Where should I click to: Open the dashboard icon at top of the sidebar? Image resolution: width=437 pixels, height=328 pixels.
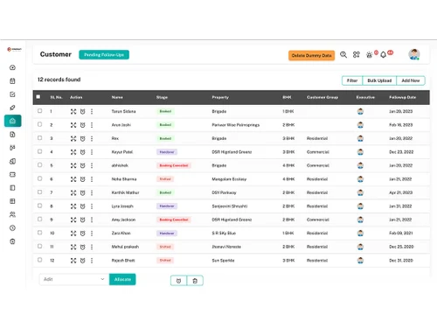pyautogui.click(x=12, y=67)
